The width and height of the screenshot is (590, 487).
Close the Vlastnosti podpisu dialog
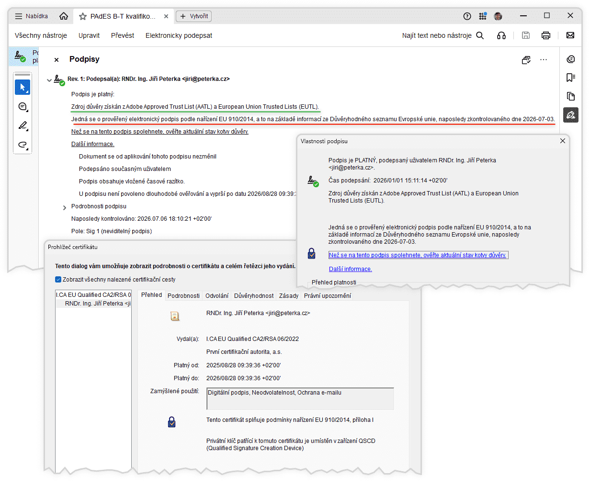click(563, 141)
